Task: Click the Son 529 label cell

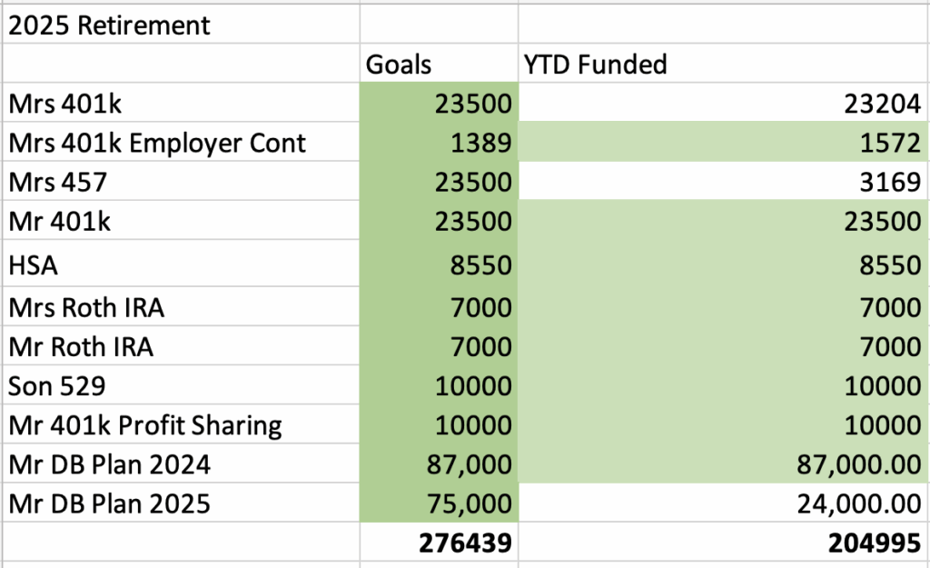Action: tap(57, 385)
